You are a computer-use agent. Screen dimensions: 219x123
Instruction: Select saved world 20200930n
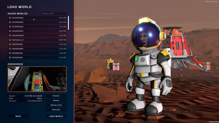[x=37, y=31]
